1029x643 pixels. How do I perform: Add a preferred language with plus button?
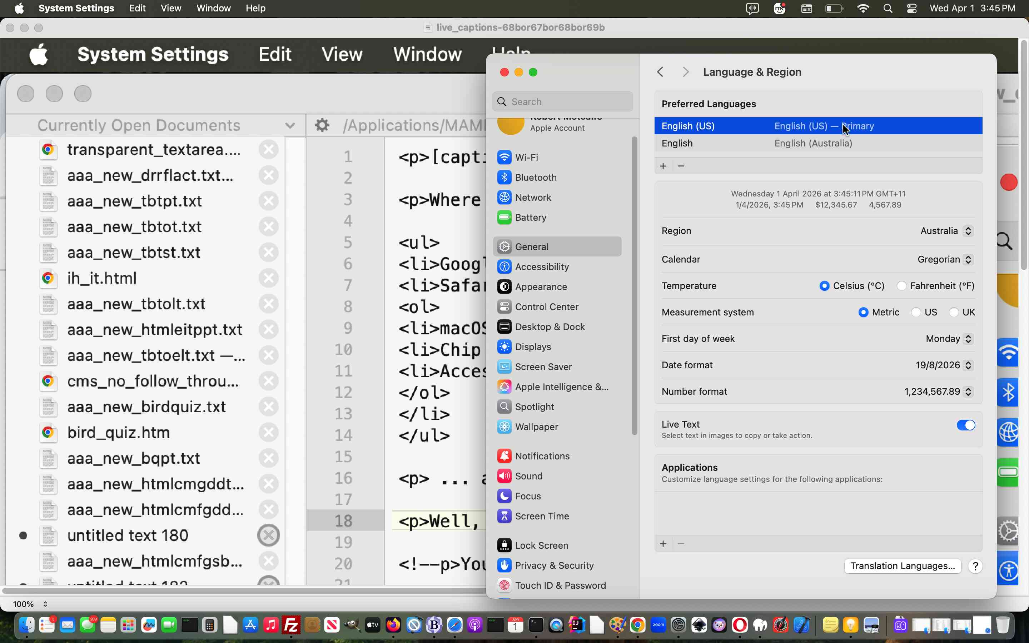pos(663,166)
